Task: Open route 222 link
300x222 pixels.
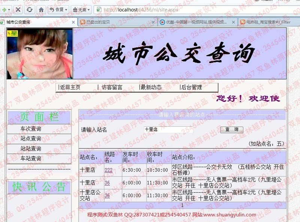Action: [x=108, y=170]
